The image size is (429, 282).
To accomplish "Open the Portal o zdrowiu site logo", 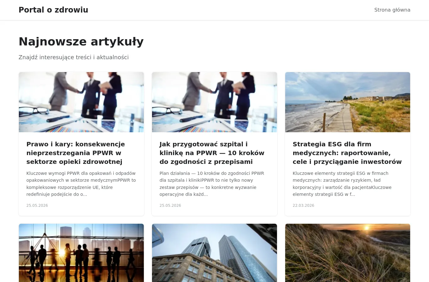I will coord(53,10).
